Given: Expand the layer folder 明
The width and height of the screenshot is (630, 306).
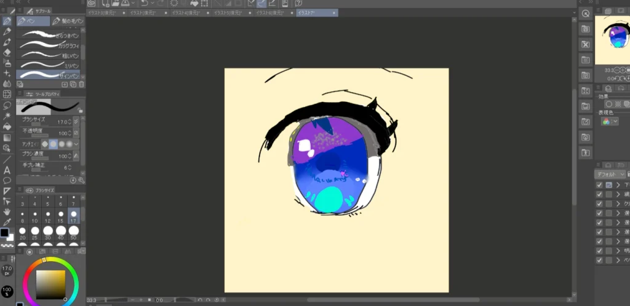Looking at the screenshot, I should click(618, 251).
